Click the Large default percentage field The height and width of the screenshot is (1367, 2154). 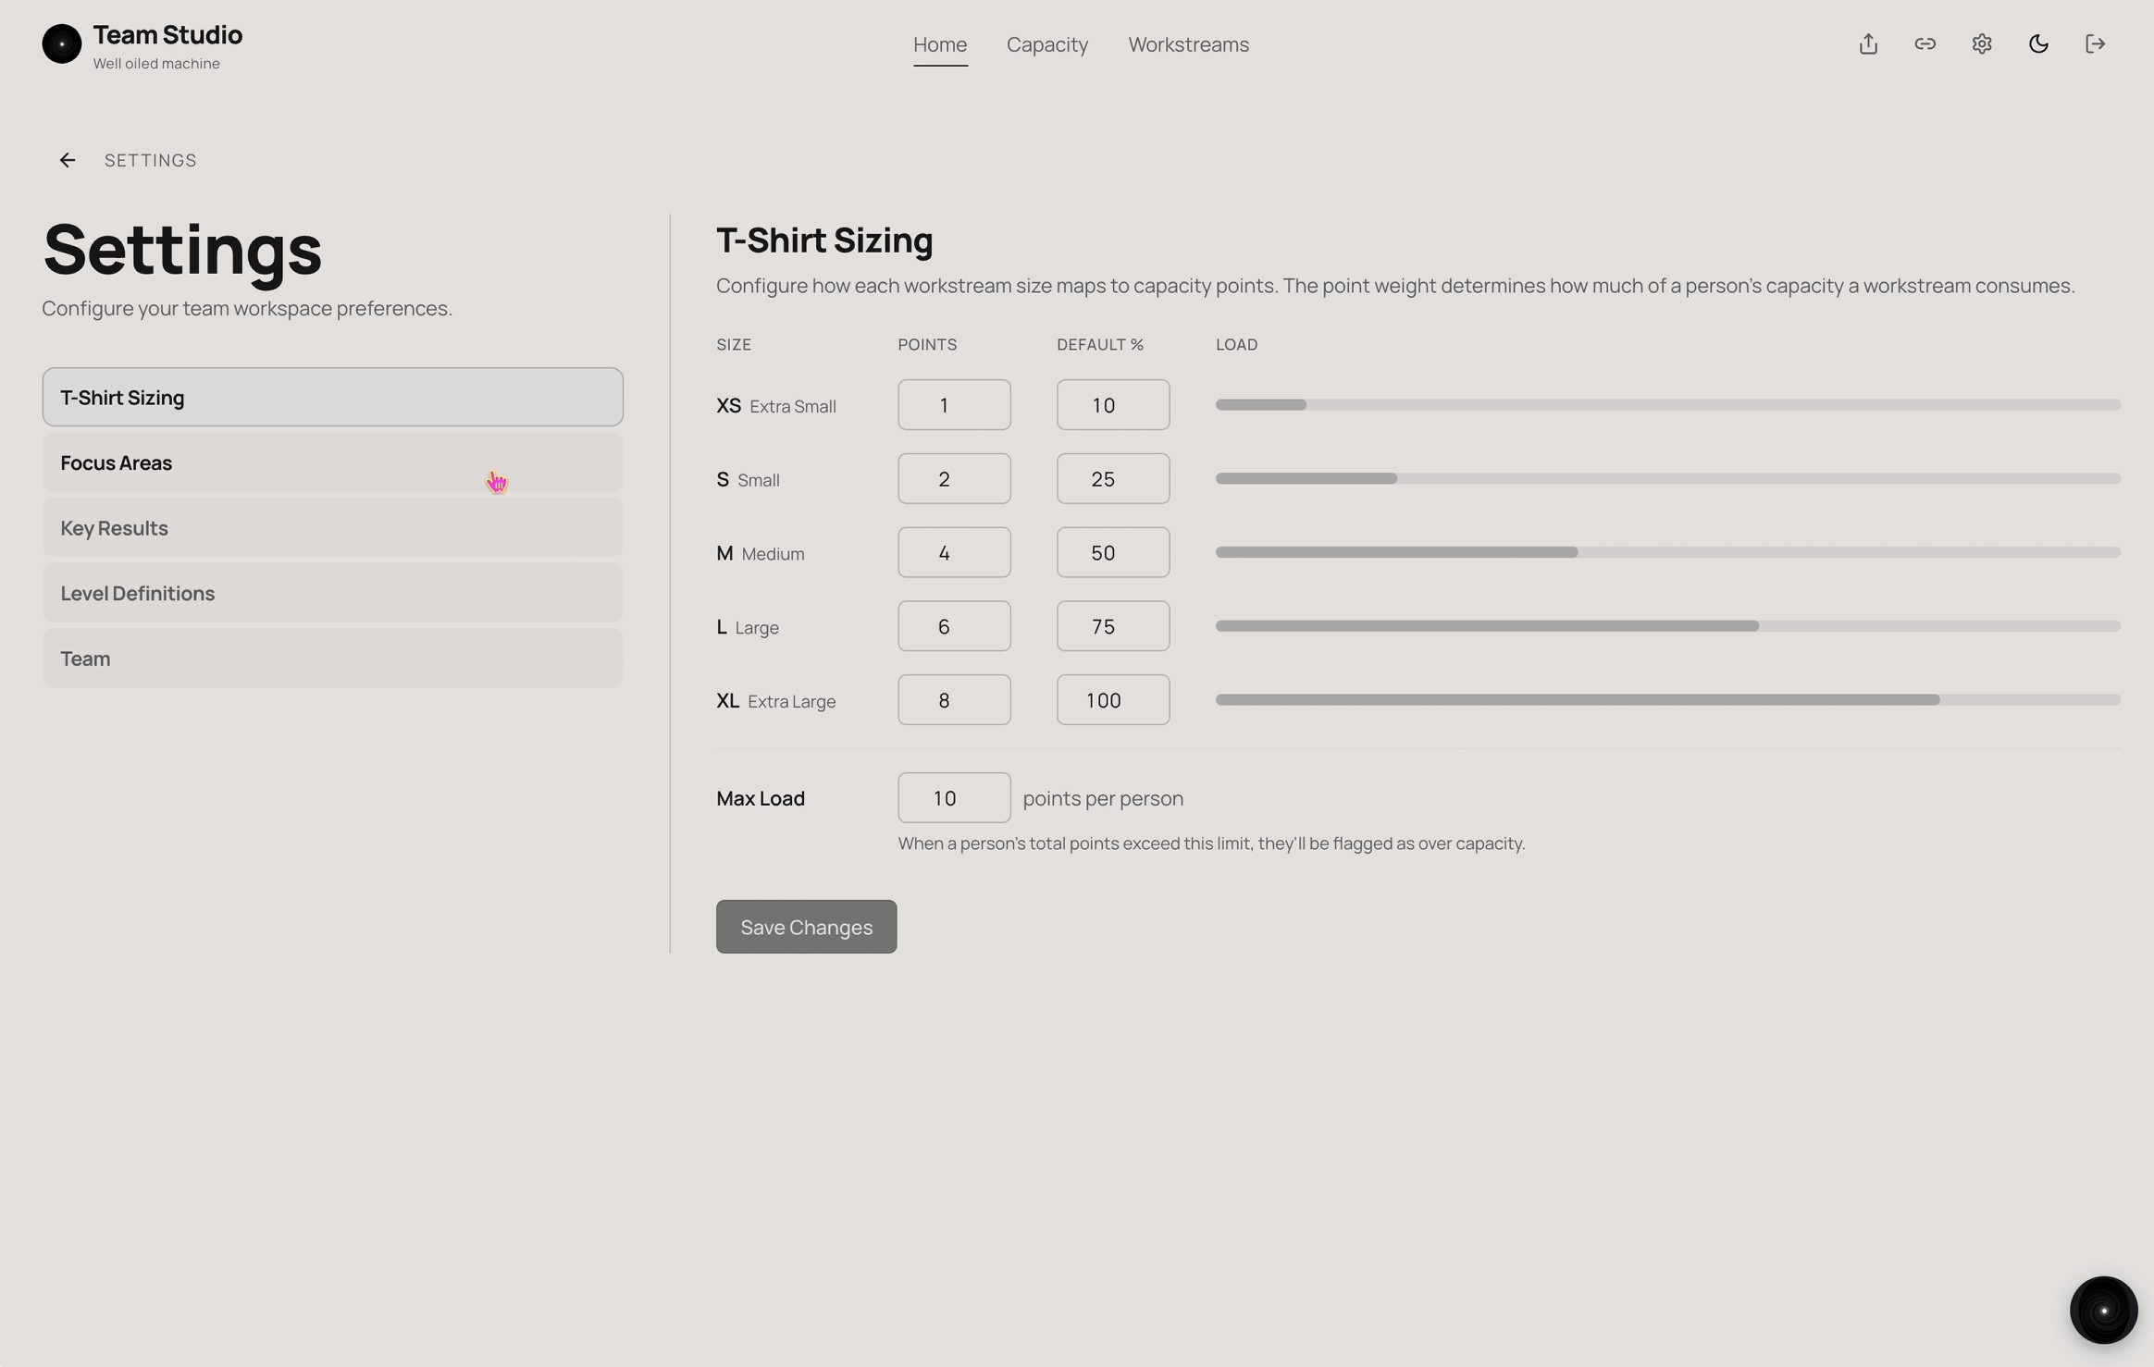click(x=1112, y=625)
